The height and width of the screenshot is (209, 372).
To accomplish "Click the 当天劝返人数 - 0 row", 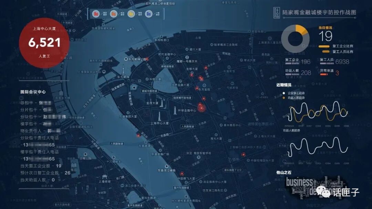I will click(x=38, y=180).
